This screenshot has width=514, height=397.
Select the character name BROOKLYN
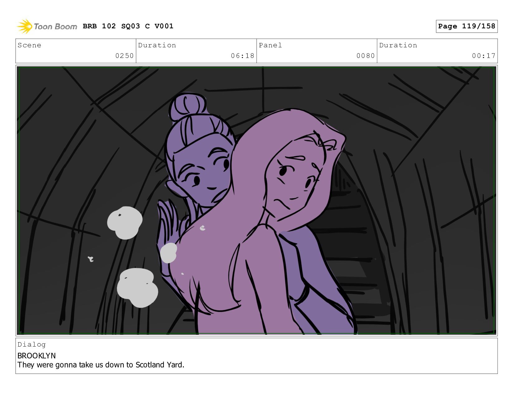(x=36, y=356)
